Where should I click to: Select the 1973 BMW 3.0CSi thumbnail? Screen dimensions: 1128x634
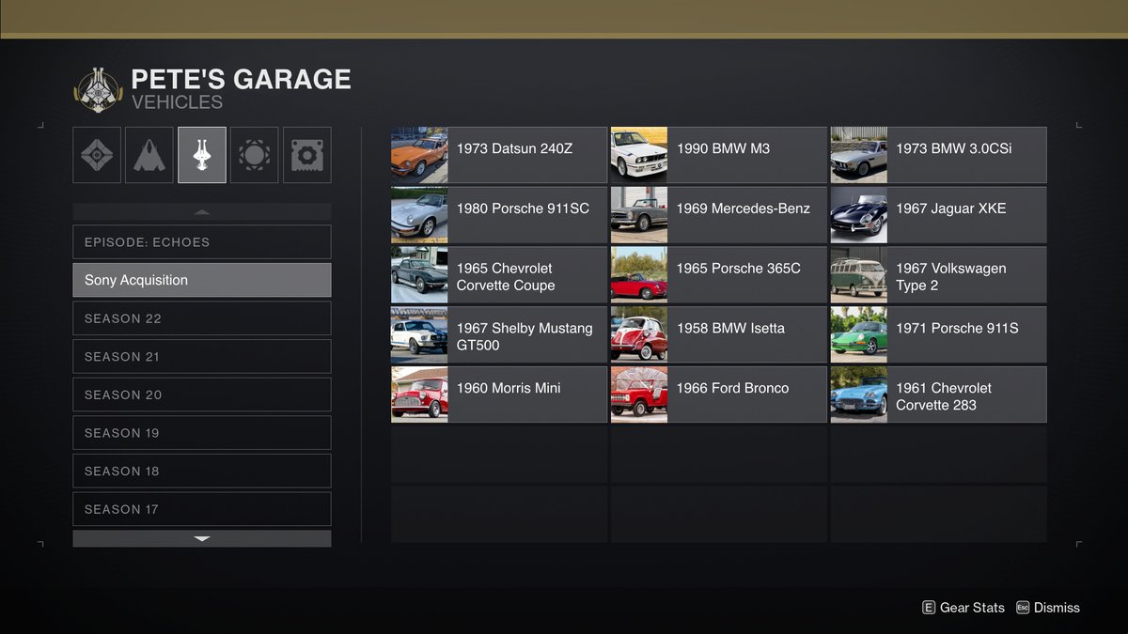(x=858, y=155)
